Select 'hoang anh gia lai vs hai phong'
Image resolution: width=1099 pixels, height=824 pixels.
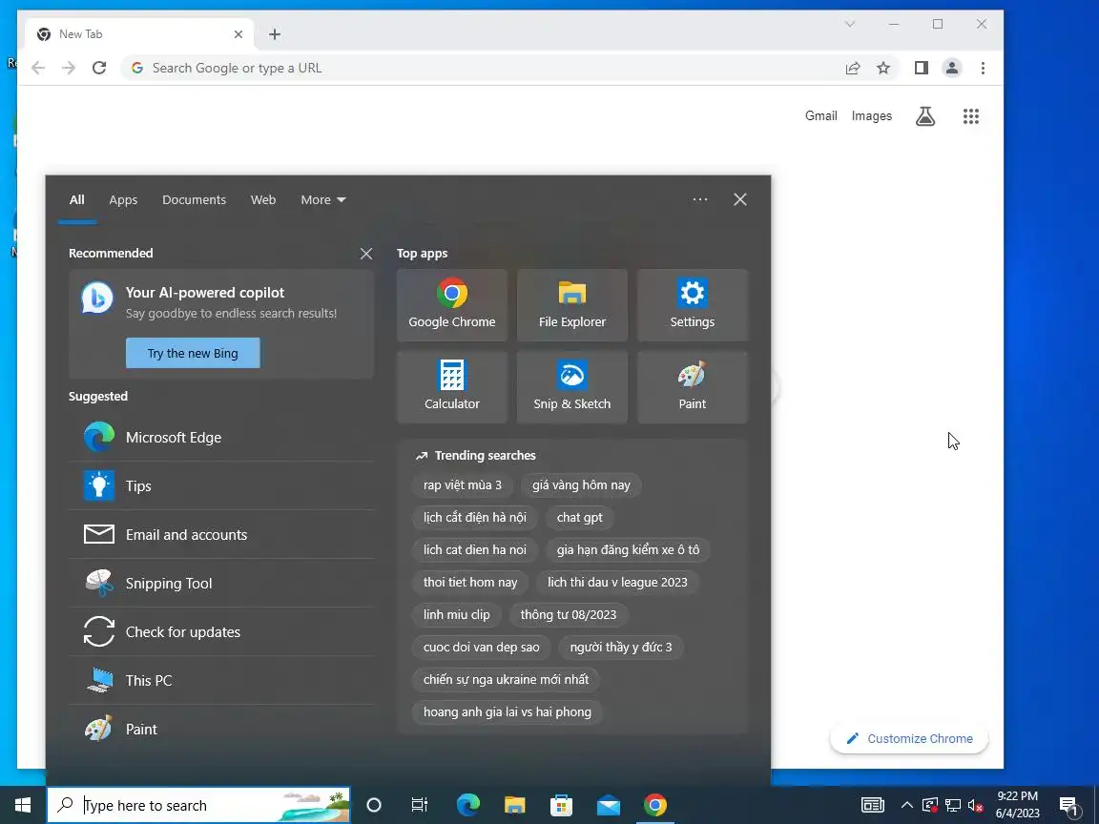(x=508, y=711)
